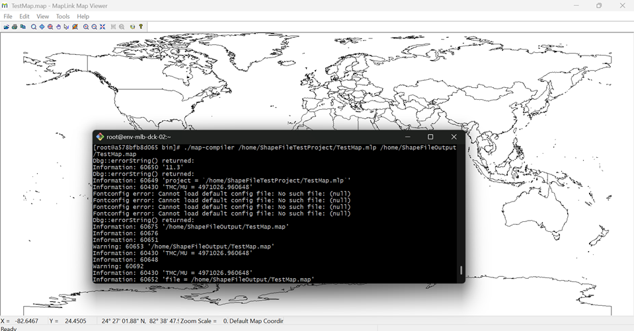The image size is (634, 331).
Task: Maximize the root@env-mlb-dck-02 terminal window
Action: click(430, 137)
